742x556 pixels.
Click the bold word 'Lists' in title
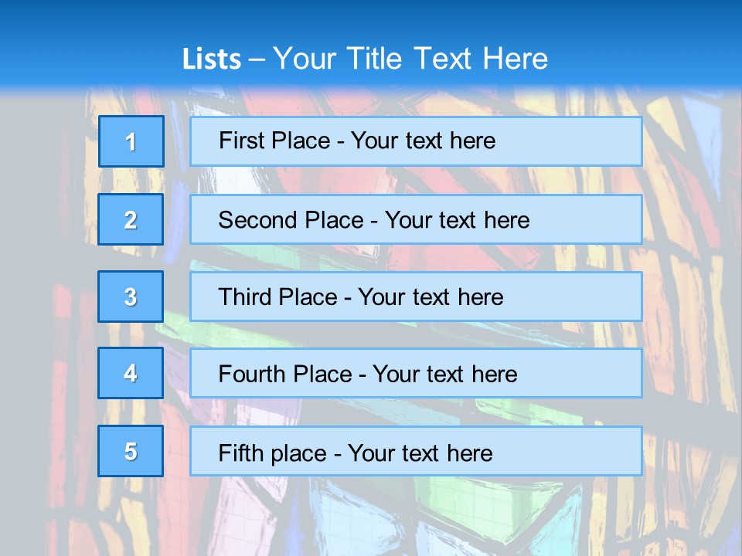point(212,59)
